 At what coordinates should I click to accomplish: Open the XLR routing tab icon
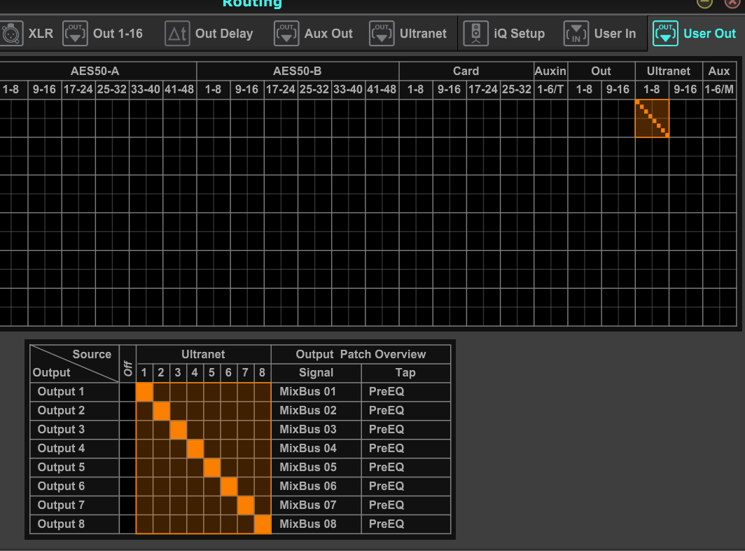pyautogui.click(x=11, y=34)
